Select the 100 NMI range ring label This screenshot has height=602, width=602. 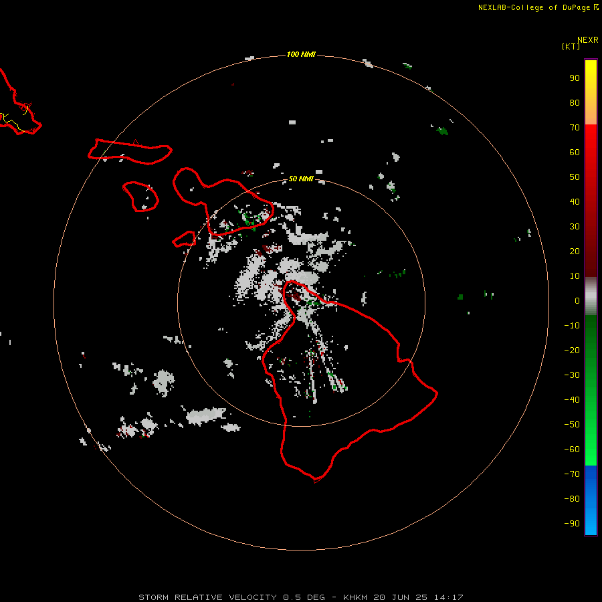click(301, 54)
